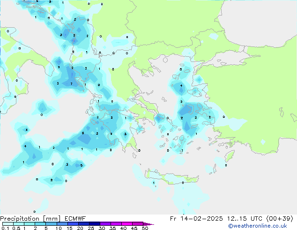
Task: Select the 20–25 mm legend swatch
Action: [x=84, y=224]
